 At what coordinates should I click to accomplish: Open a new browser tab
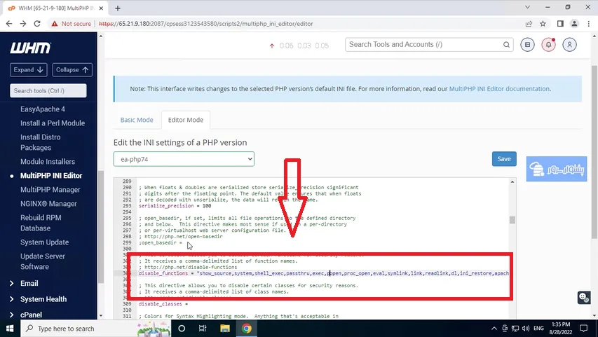click(118, 8)
